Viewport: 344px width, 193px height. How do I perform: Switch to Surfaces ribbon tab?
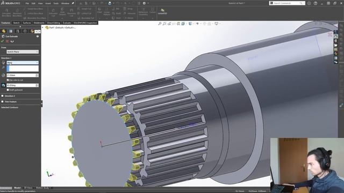[27, 23]
